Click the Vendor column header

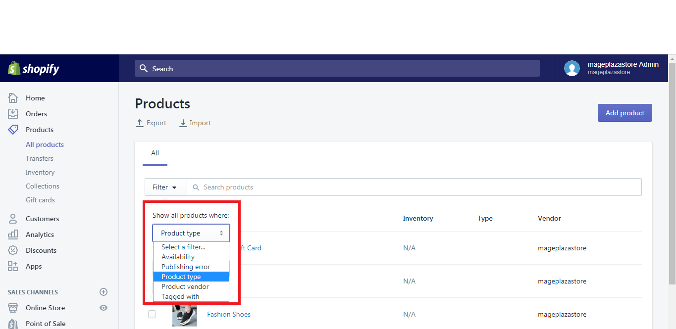549,218
